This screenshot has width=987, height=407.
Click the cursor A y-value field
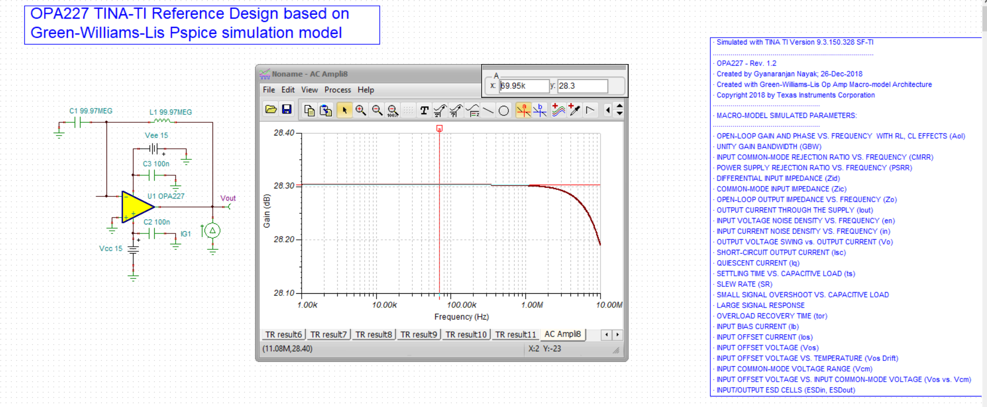(x=583, y=86)
